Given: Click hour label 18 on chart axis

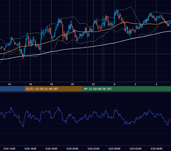Looking at the screenshot, I should (51, 84).
